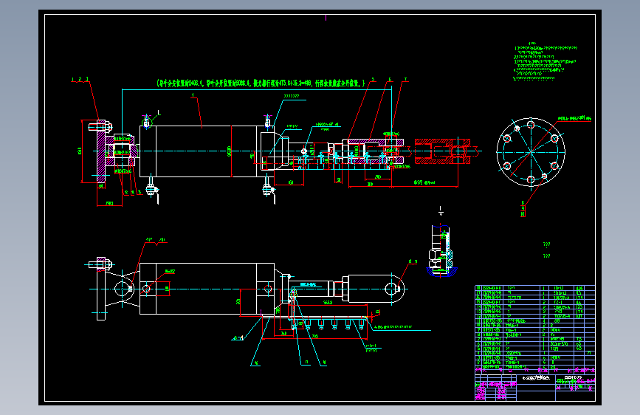The width and height of the screenshot is (640, 415).
Task: Select the circular flange end view
Action: pos(531,152)
